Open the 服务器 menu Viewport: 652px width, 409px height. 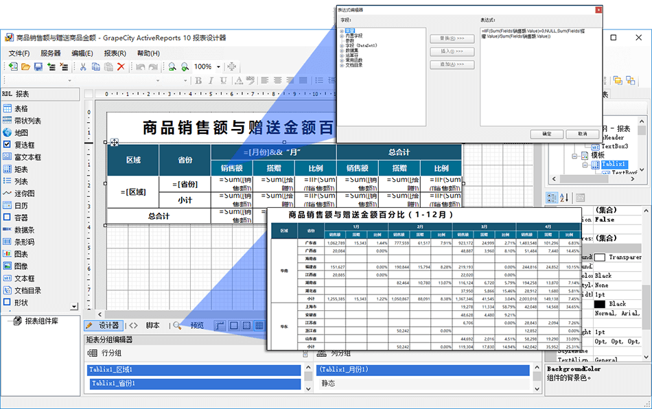[x=51, y=54]
